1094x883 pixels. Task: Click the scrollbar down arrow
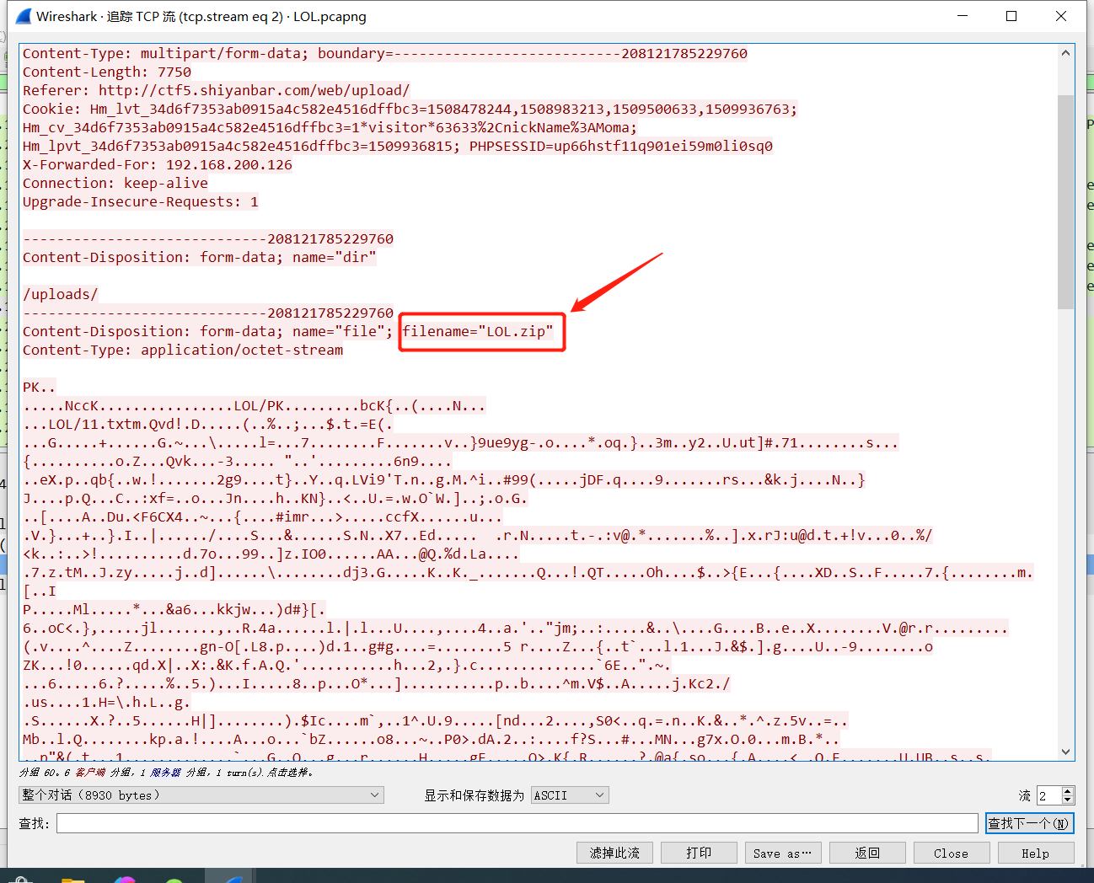1066,752
